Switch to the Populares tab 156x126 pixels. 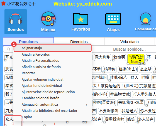pos(28,41)
